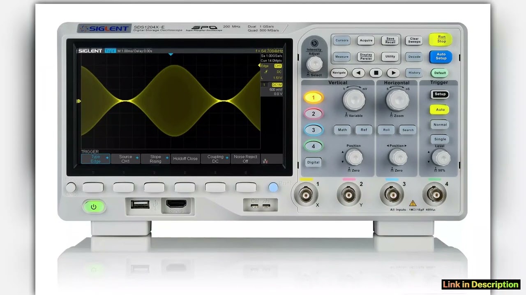Viewport: 526px width, 295px height.
Task: Select the Holdoff Close menu item
Action: [185, 159]
